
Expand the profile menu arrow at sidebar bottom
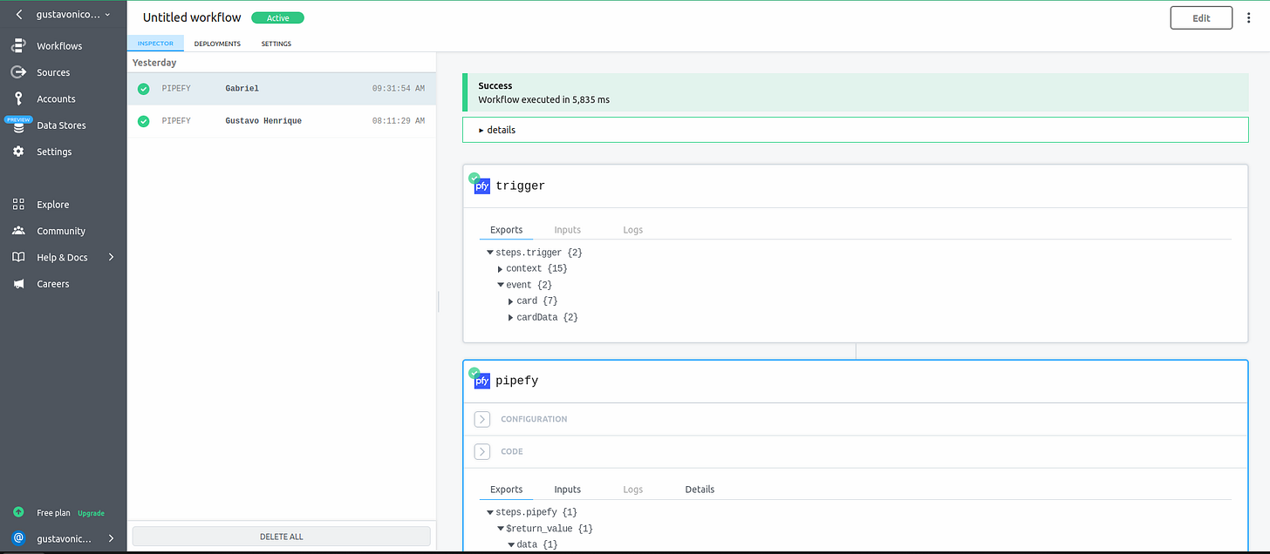click(111, 538)
